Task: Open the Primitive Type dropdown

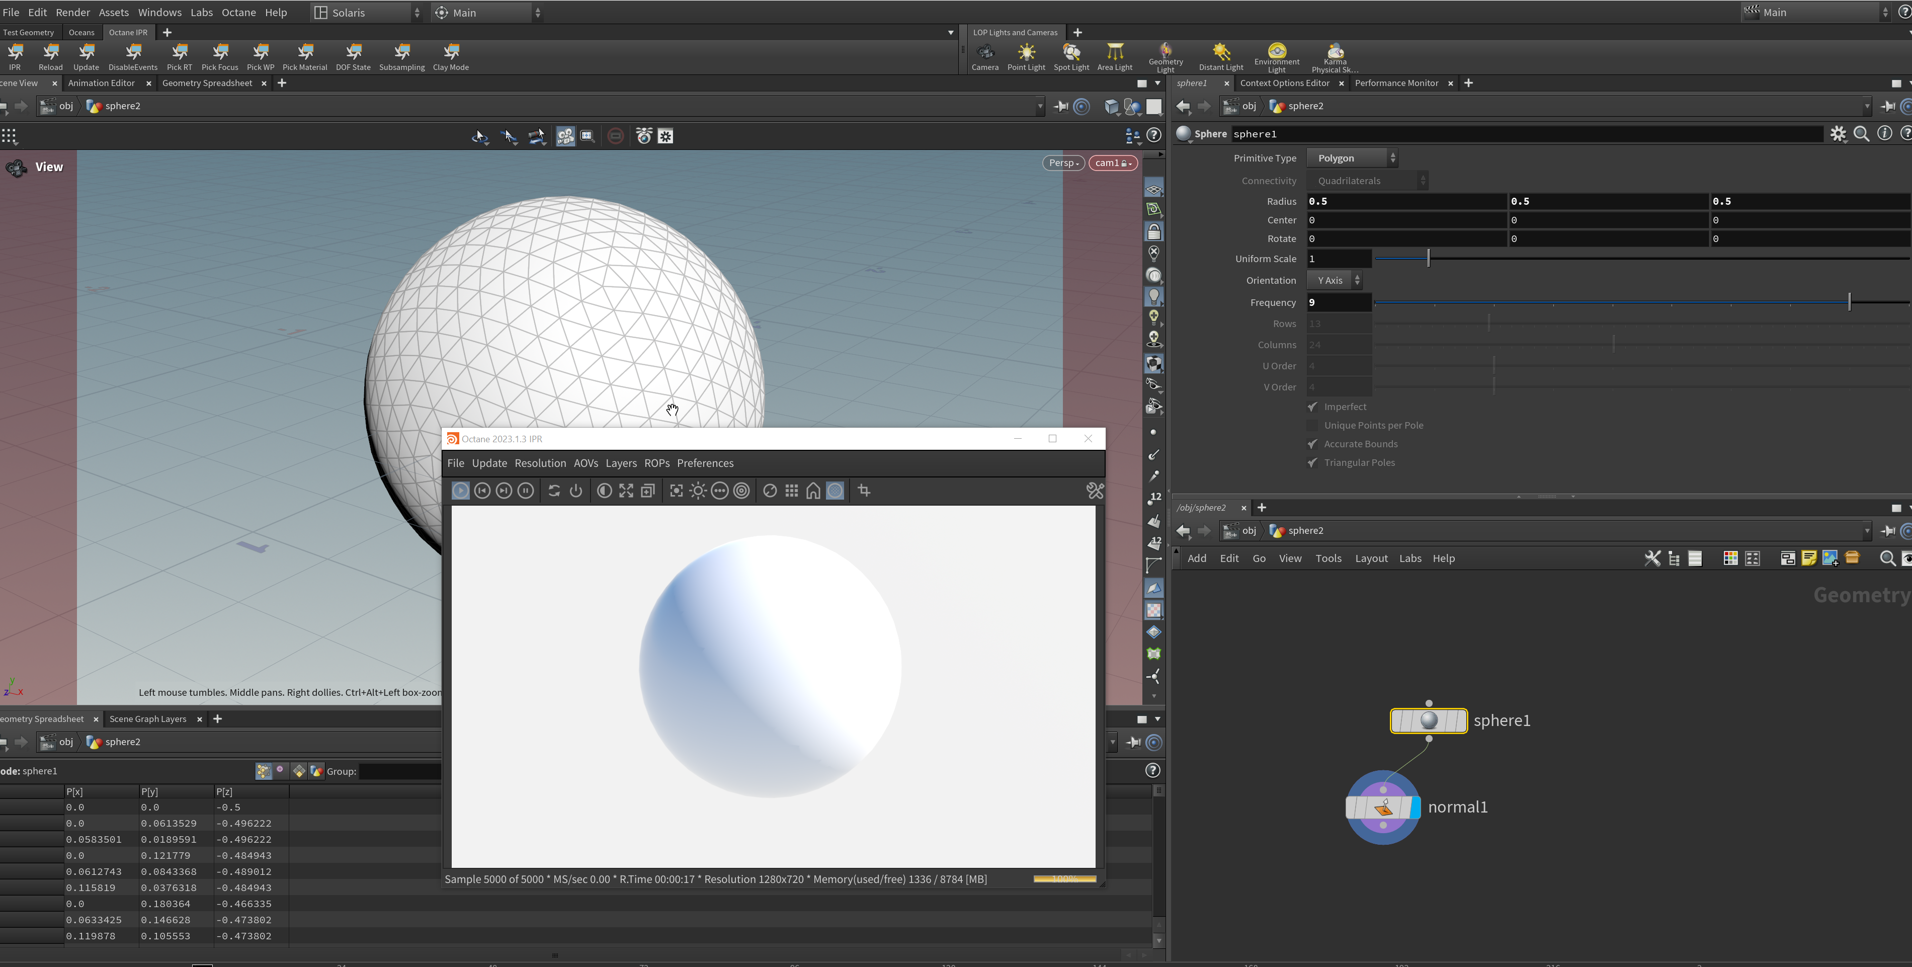Action: tap(1352, 158)
